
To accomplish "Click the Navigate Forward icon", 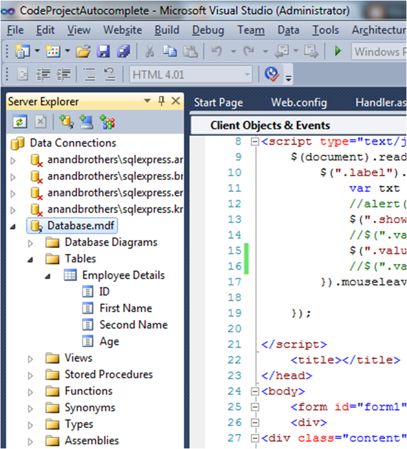I will 311,52.
